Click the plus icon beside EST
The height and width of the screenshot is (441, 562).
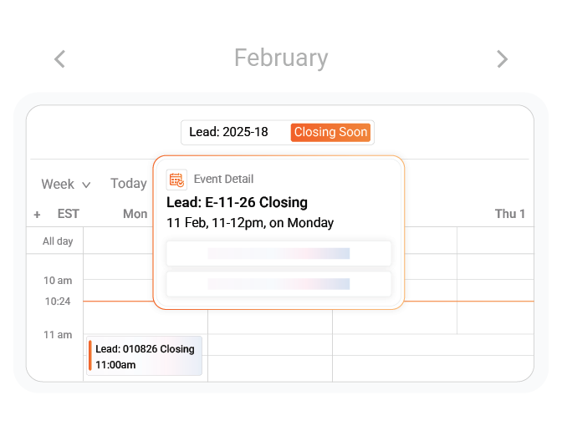[x=37, y=215]
